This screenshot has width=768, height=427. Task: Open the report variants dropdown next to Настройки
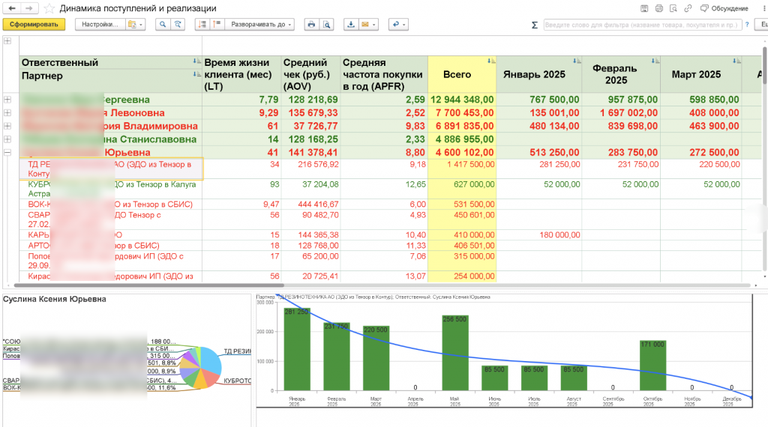coord(135,25)
